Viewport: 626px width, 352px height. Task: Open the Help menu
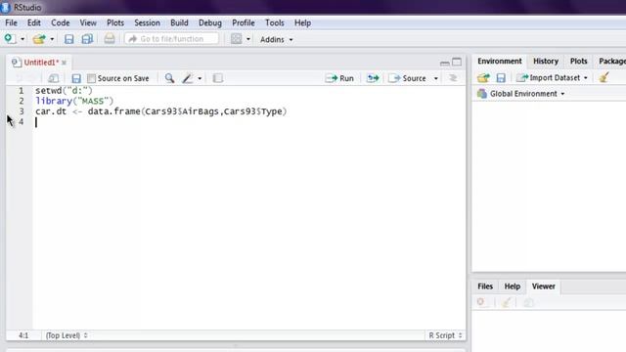(302, 22)
